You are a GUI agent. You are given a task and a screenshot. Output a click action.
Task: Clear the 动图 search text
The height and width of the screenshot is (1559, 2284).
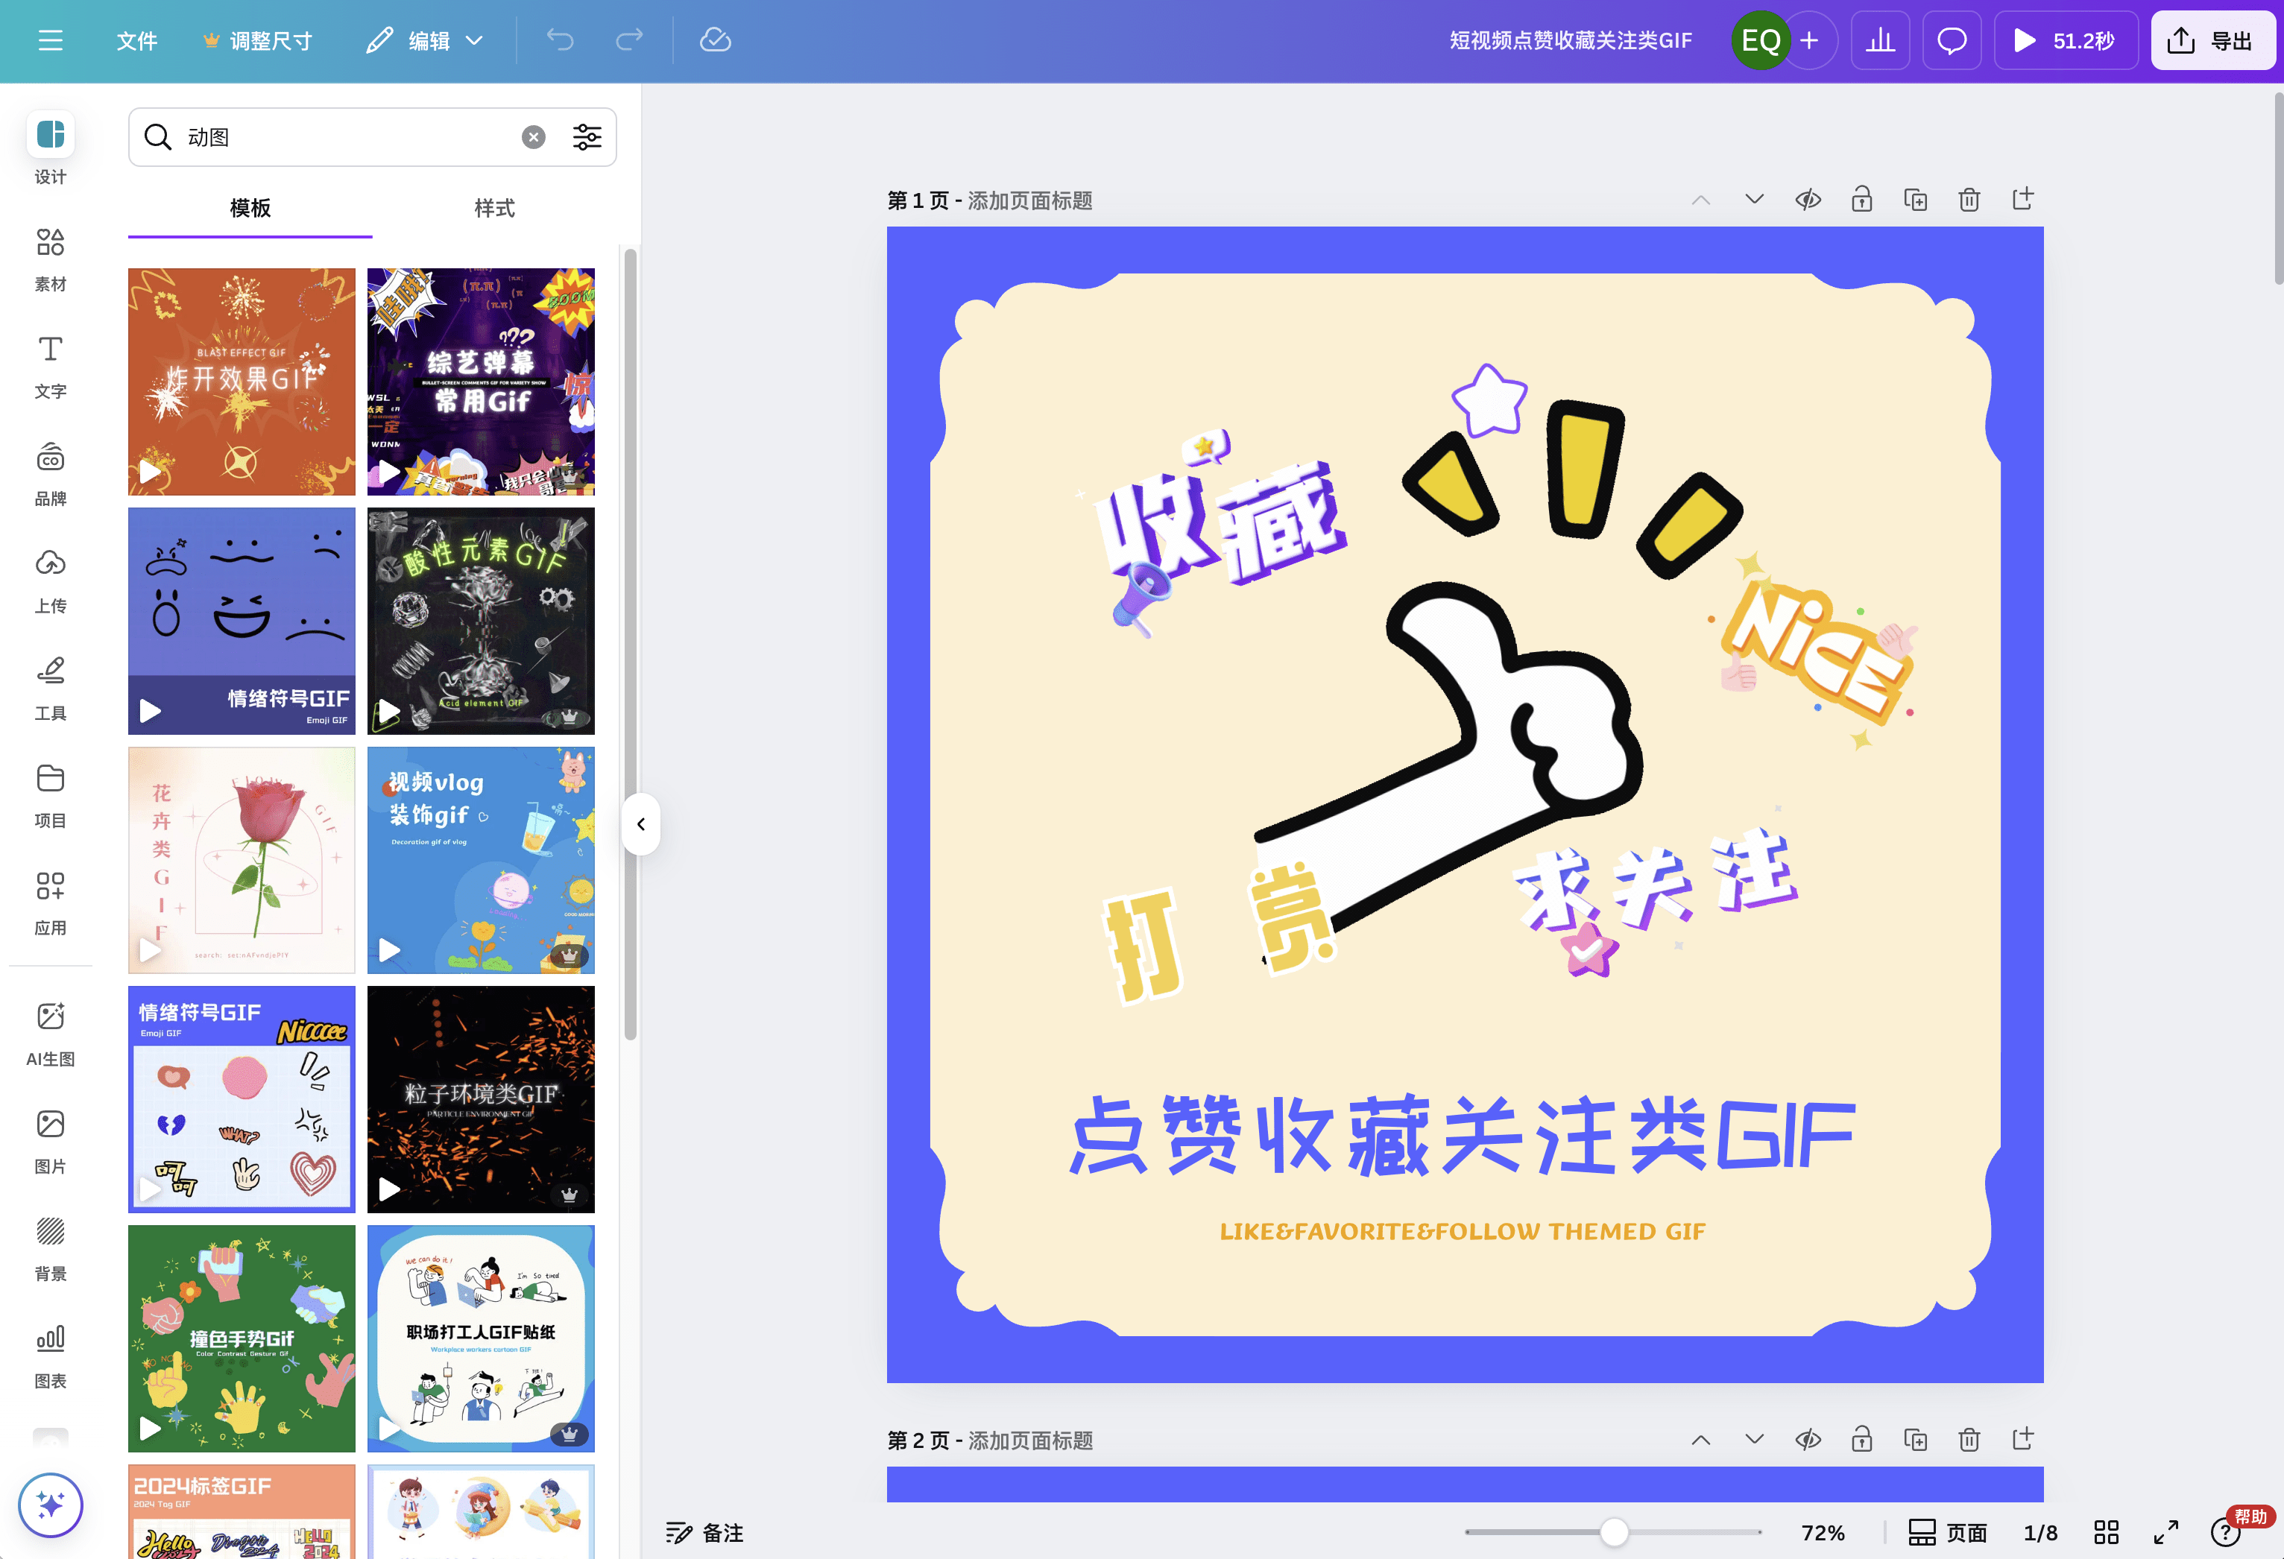coord(534,136)
